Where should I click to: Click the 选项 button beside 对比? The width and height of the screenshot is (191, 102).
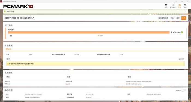click(178, 18)
